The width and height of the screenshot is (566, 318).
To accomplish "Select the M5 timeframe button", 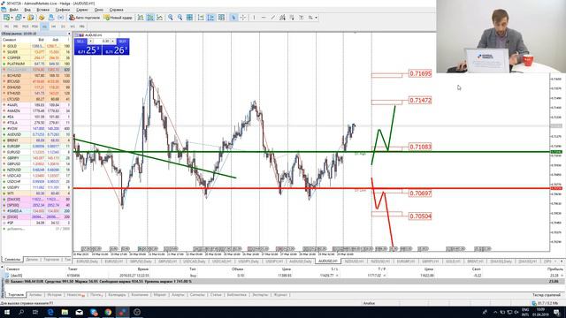I will pyautogui.click(x=16, y=26).
